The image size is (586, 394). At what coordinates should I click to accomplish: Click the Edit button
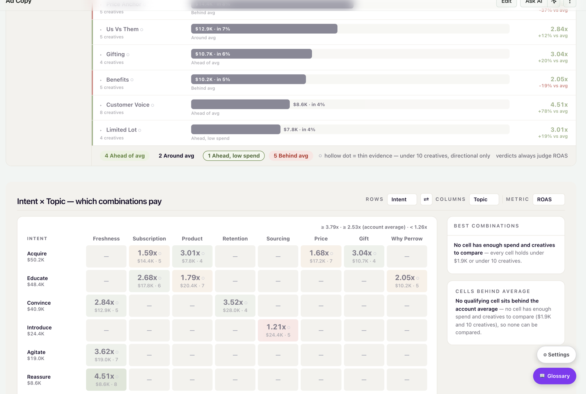(507, 2)
